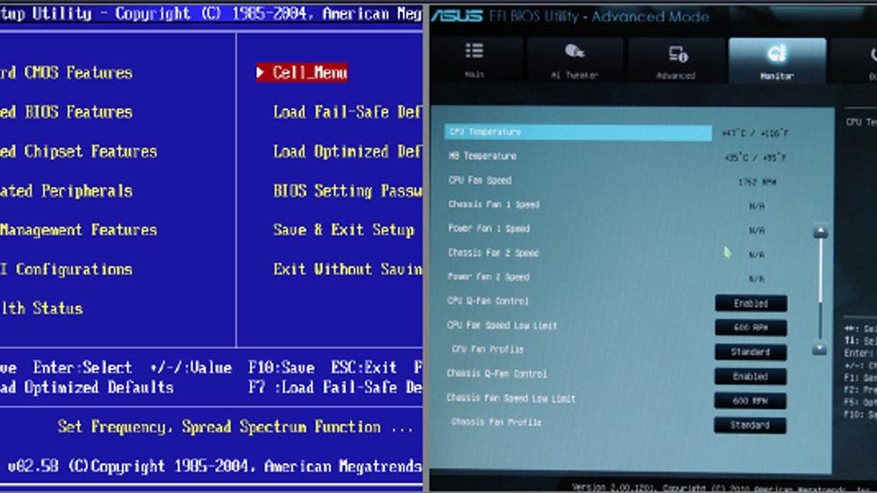Click the Advanced tab chip icon

point(677,54)
